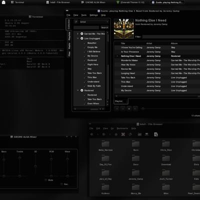
Task: Open the Exaile View menu
Action: coord(75,15)
